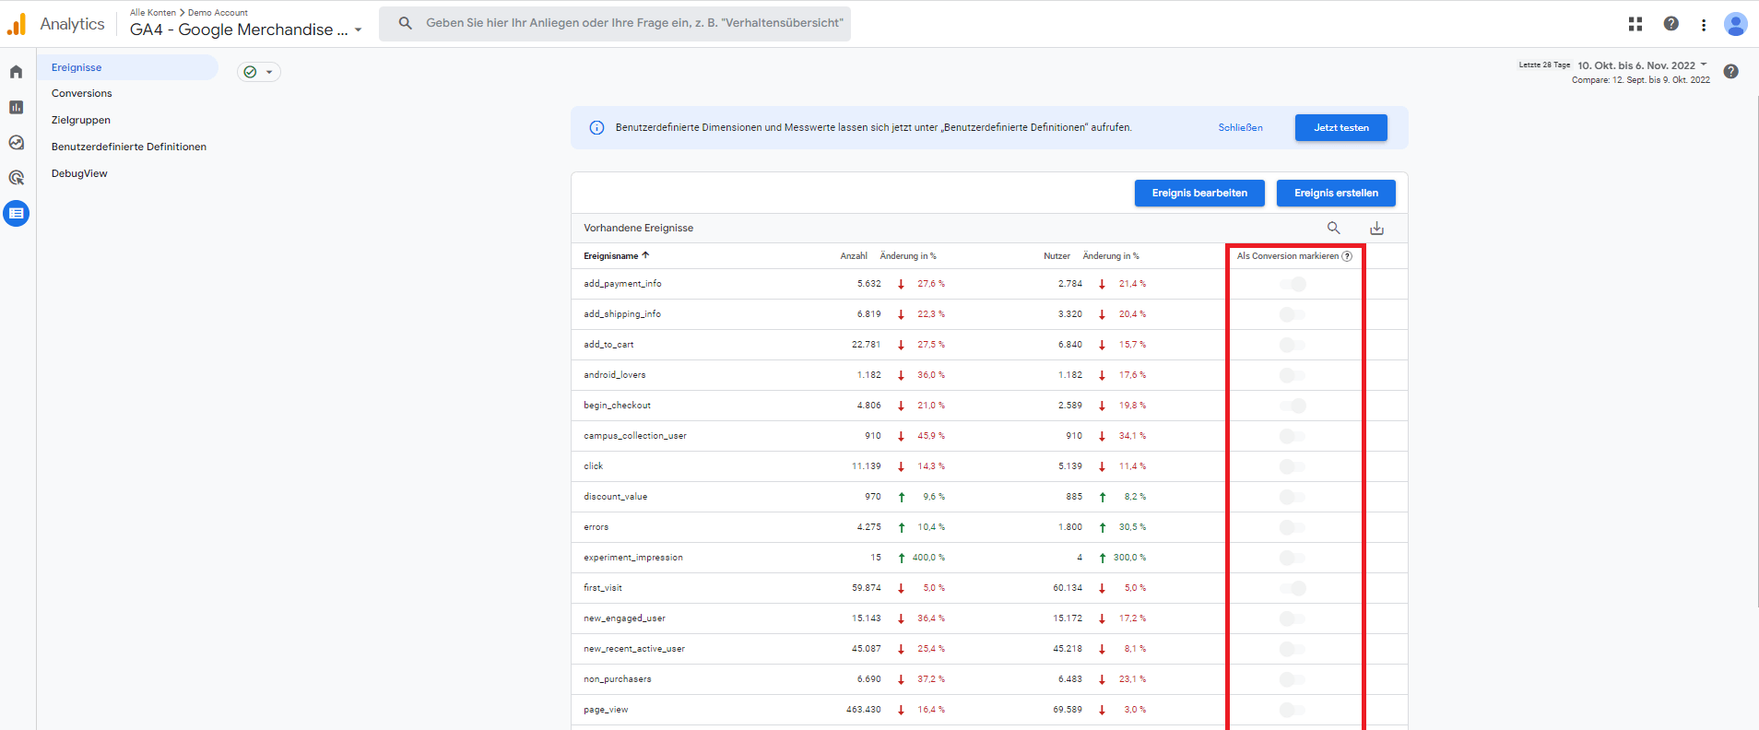Open the date range picker dropdown
This screenshot has width=1759, height=730.
point(1642,65)
